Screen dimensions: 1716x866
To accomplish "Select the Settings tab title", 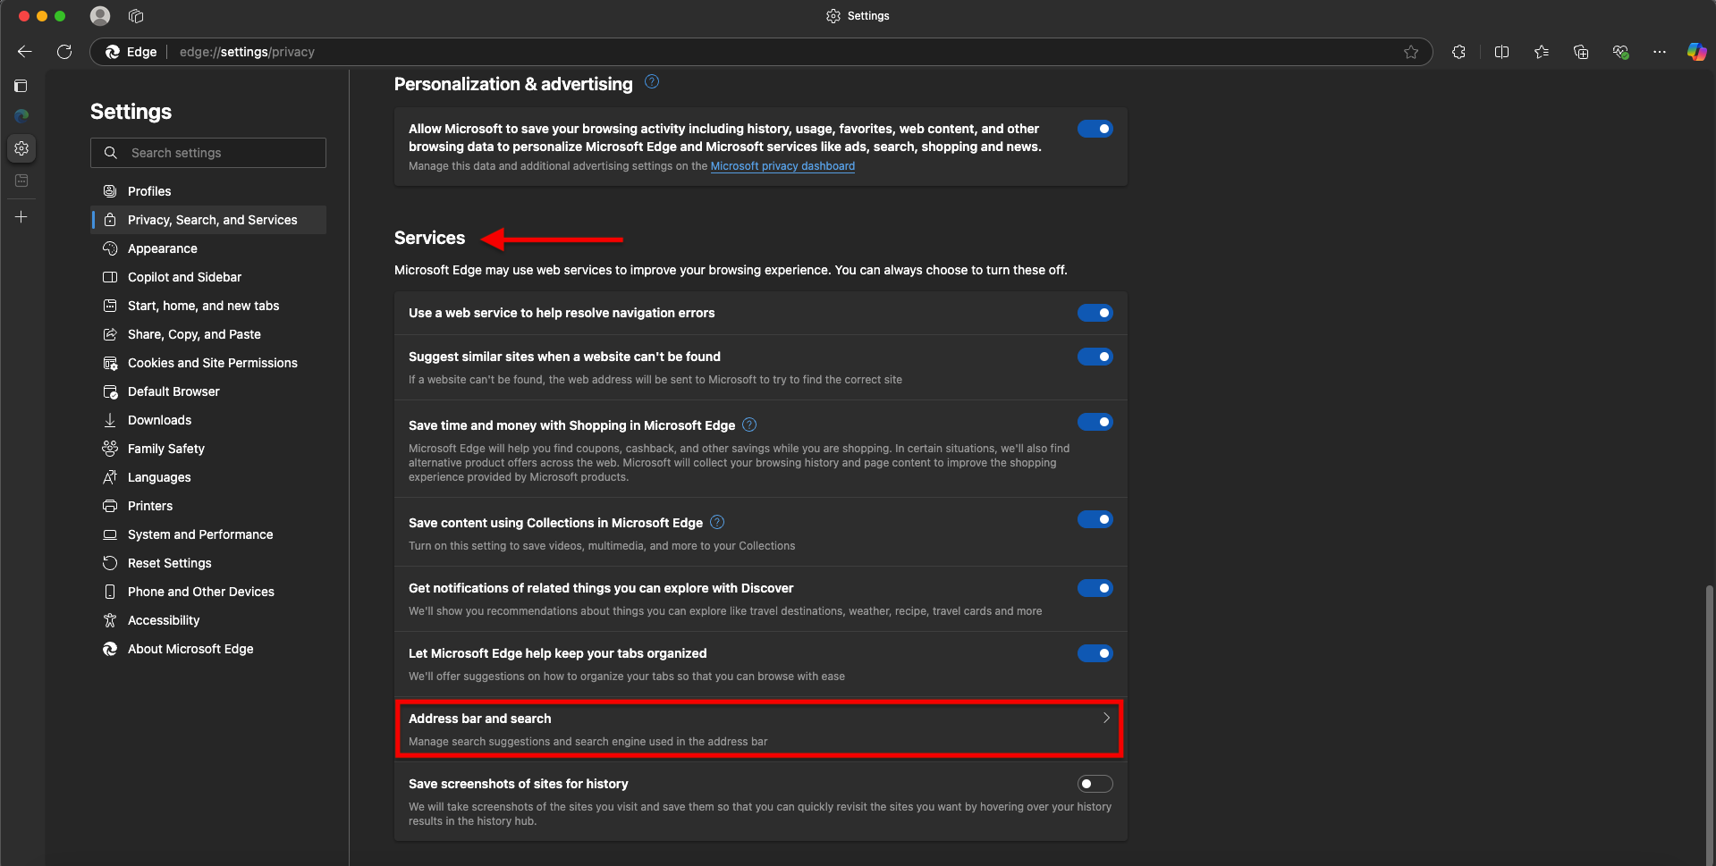I will pos(858,16).
